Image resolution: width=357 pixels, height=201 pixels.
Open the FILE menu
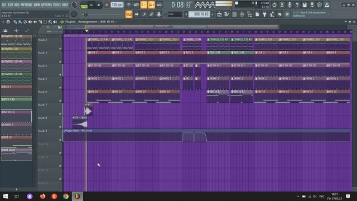point(4,4)
